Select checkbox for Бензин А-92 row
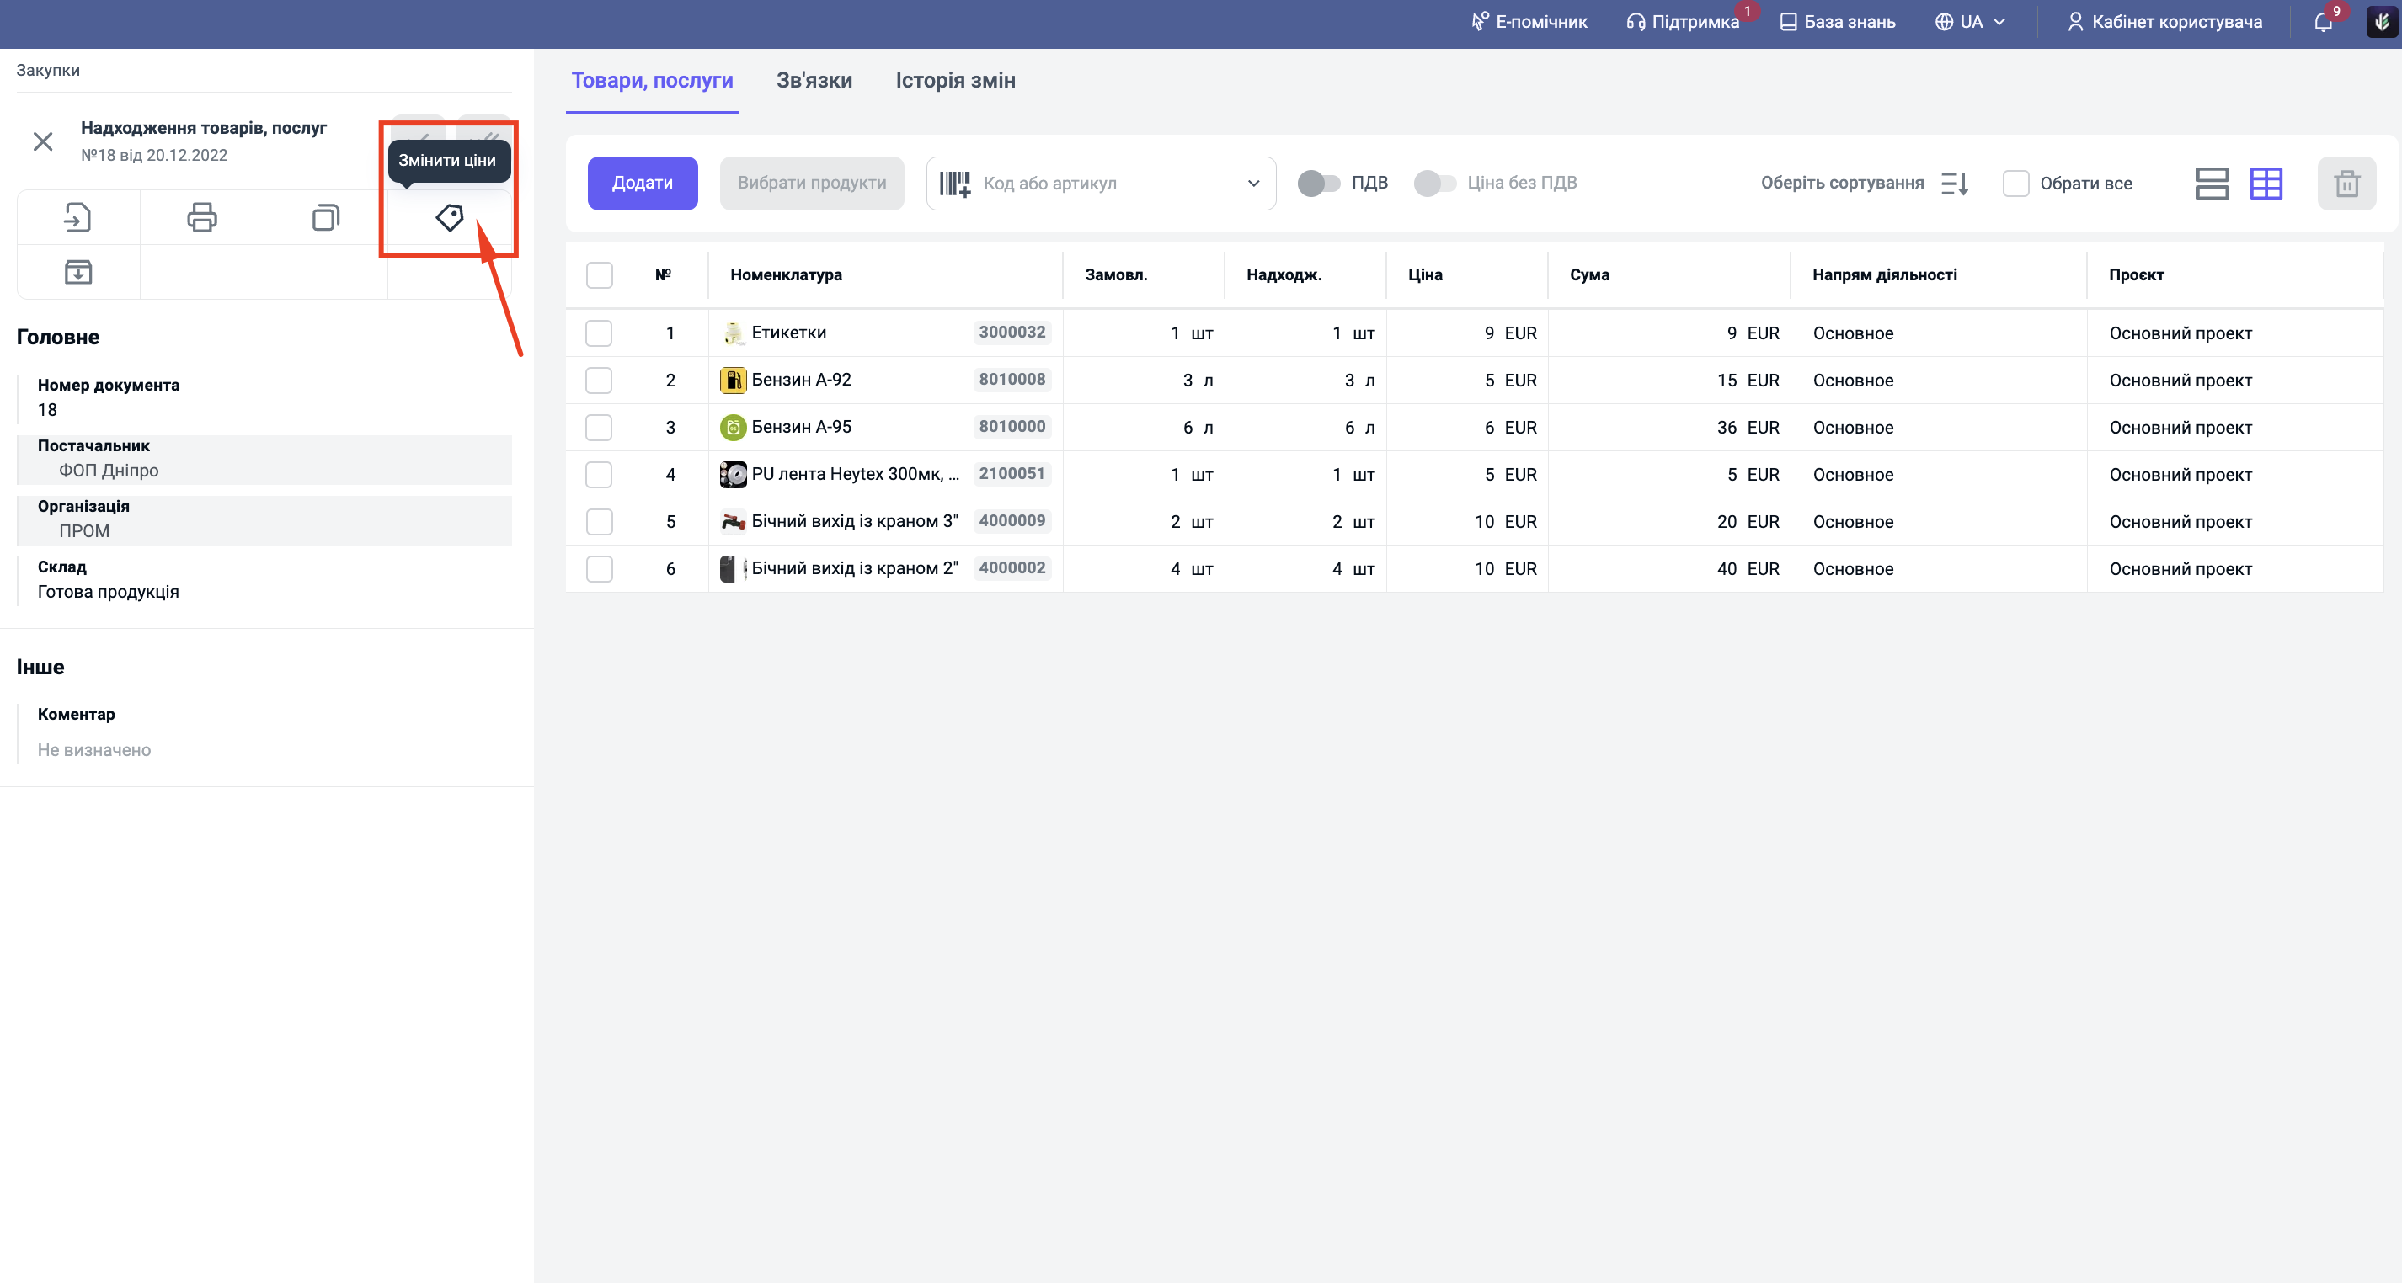The image size is (2402, 1283). pyautogui.click(x=599, y=381)
